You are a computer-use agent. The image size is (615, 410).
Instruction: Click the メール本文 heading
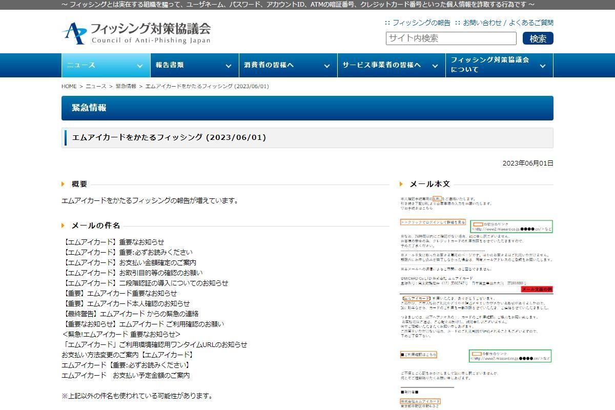point(429,184)
